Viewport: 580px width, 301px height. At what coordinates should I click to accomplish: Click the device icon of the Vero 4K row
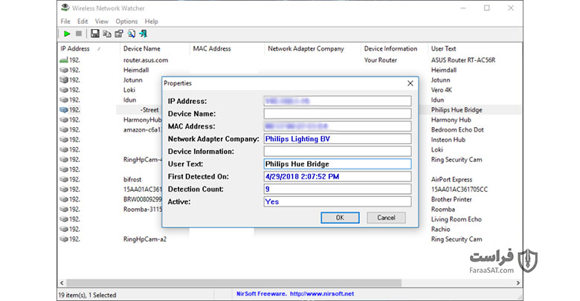pos(64,90)
